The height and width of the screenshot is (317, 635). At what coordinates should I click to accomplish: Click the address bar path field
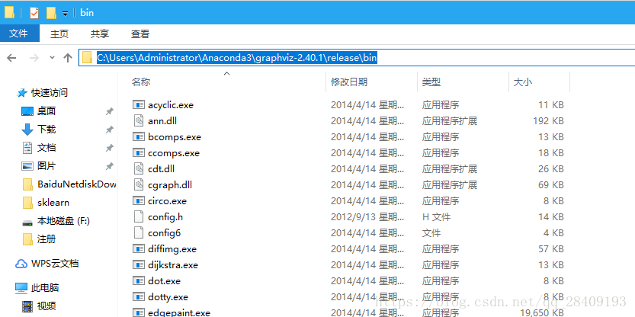(357, 58)
